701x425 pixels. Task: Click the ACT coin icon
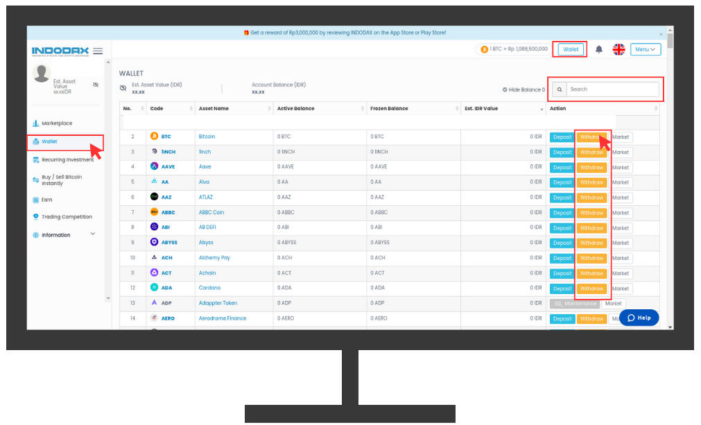coord(154,272)
